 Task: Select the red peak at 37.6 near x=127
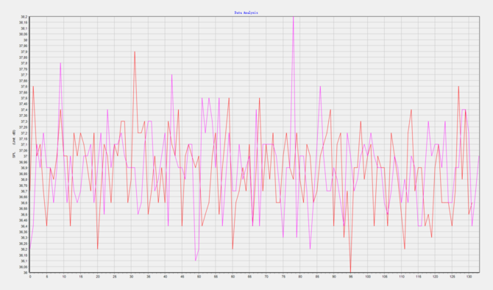click(458, 87)
